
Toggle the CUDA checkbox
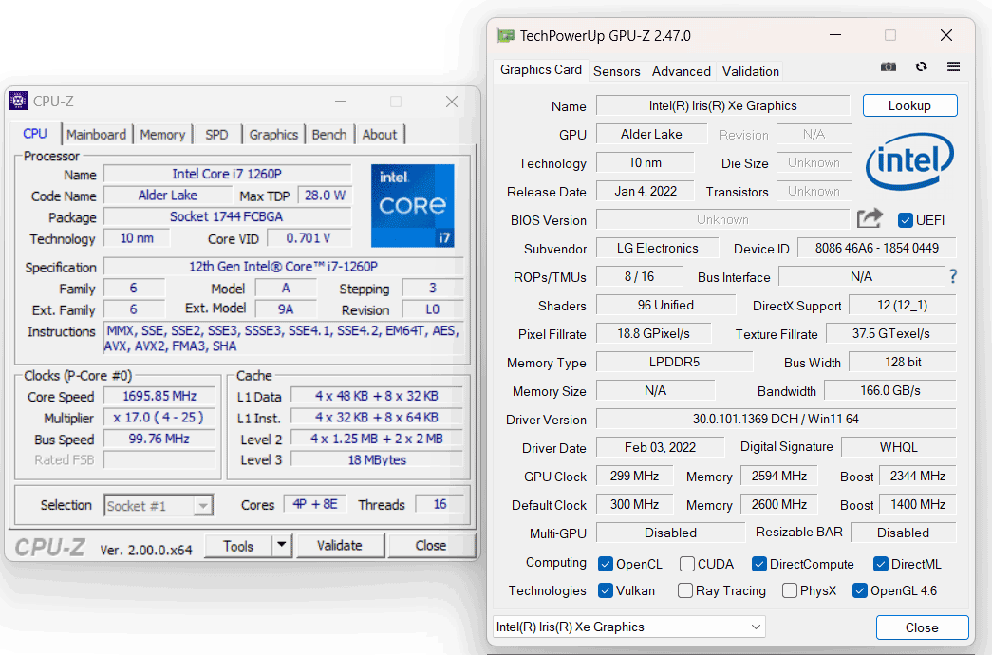pyautogui.click(x=687, y=564)
